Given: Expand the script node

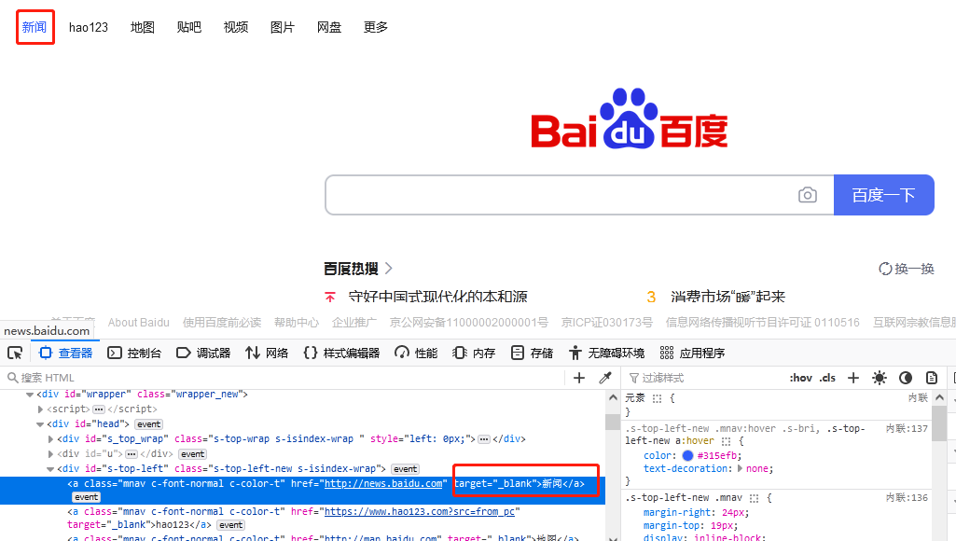Looking at the screenshot, I should 40,409.
